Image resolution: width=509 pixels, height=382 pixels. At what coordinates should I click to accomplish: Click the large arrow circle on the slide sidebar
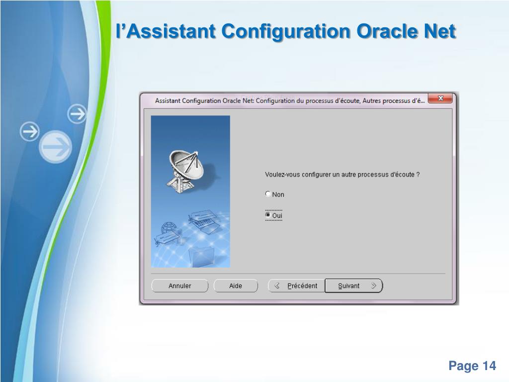click(x=56, y=147)
